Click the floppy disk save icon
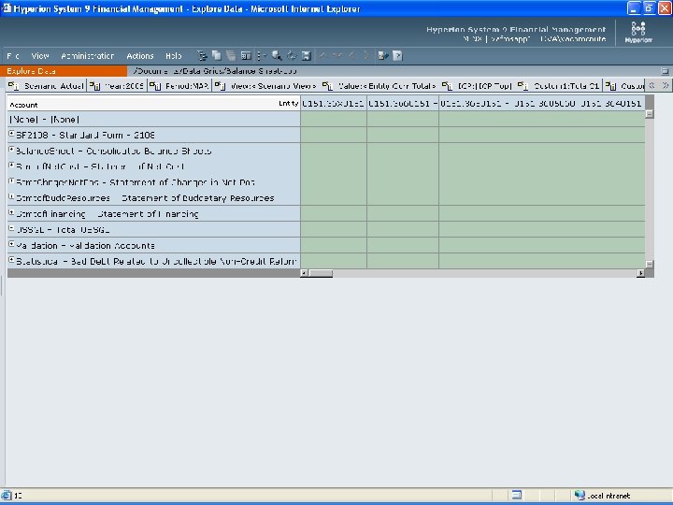The image size is (673, 505). click(306, 55)
